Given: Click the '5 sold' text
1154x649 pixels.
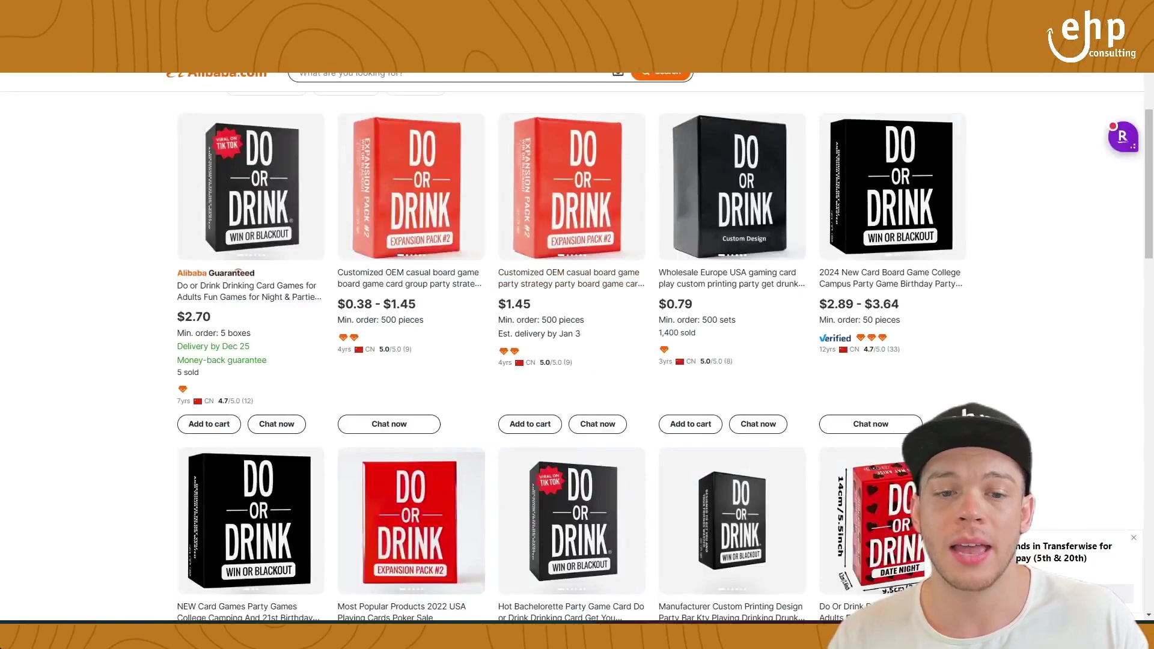Looking at the screenshot, I should (188, 372).
